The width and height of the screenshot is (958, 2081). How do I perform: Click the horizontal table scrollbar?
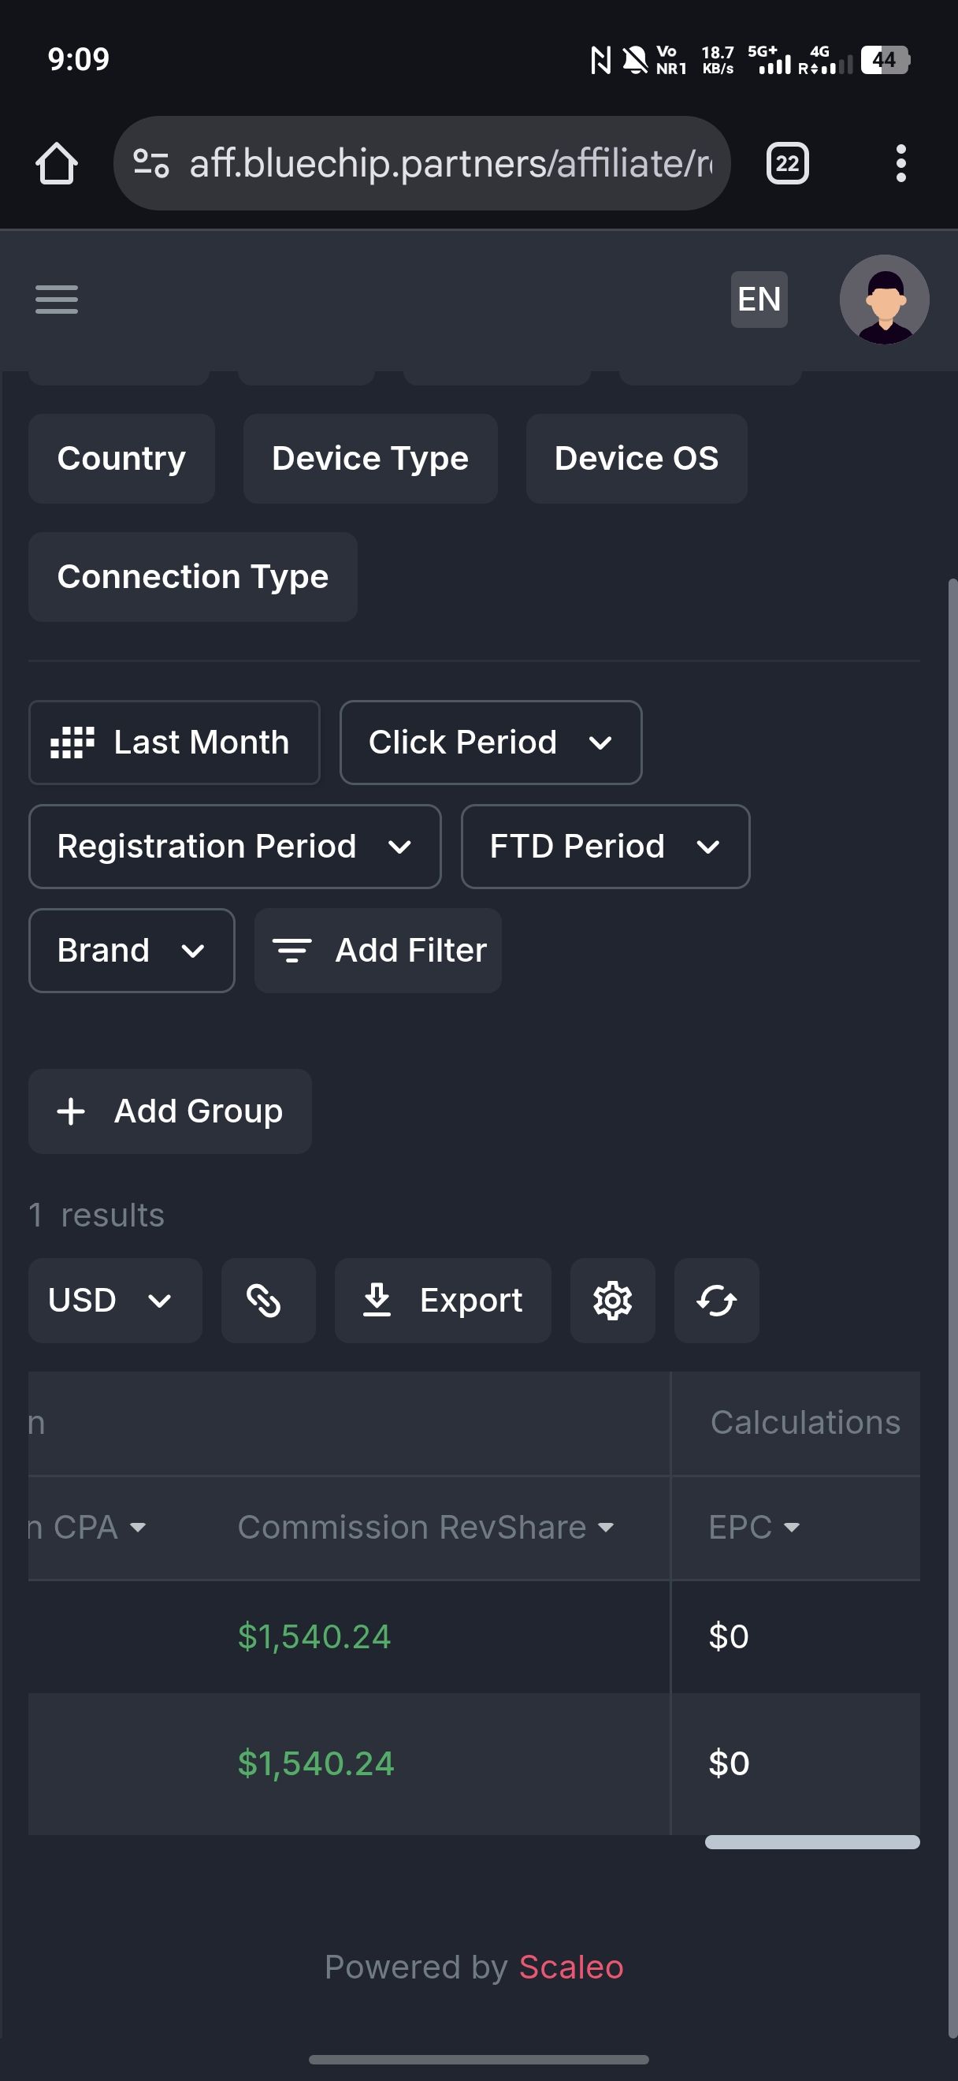[x=812, y=1842]
